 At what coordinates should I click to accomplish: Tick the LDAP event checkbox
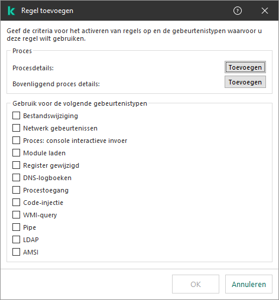16,240
